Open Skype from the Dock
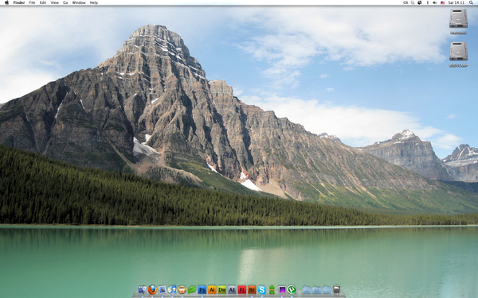This screenshot has width=478, height=298. (x=261, y=290)
